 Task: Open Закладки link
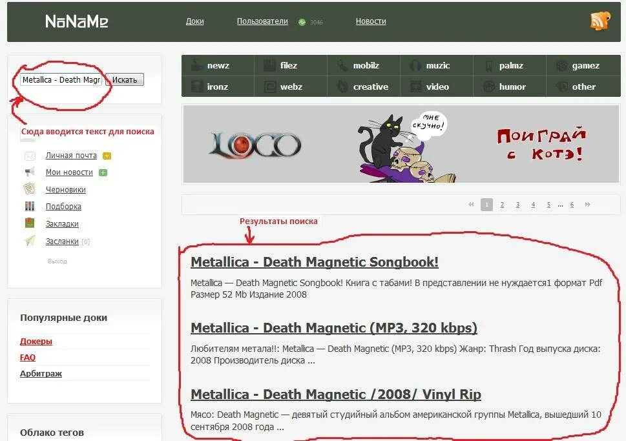tap(62, 224)
